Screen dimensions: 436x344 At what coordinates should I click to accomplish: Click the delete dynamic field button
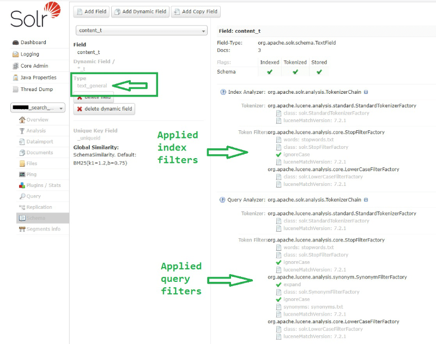coord(104,108)
